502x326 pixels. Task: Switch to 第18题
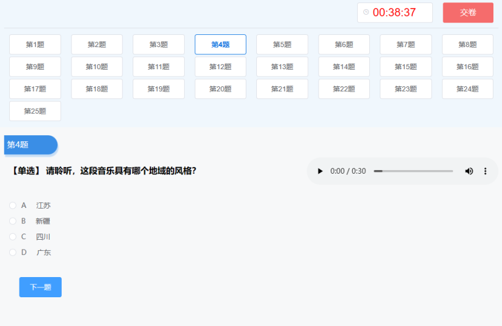tap(97, 89)
